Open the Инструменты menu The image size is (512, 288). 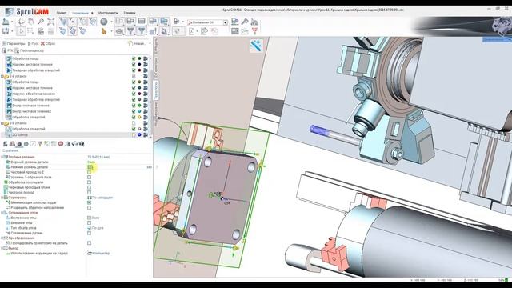point(108,13)
